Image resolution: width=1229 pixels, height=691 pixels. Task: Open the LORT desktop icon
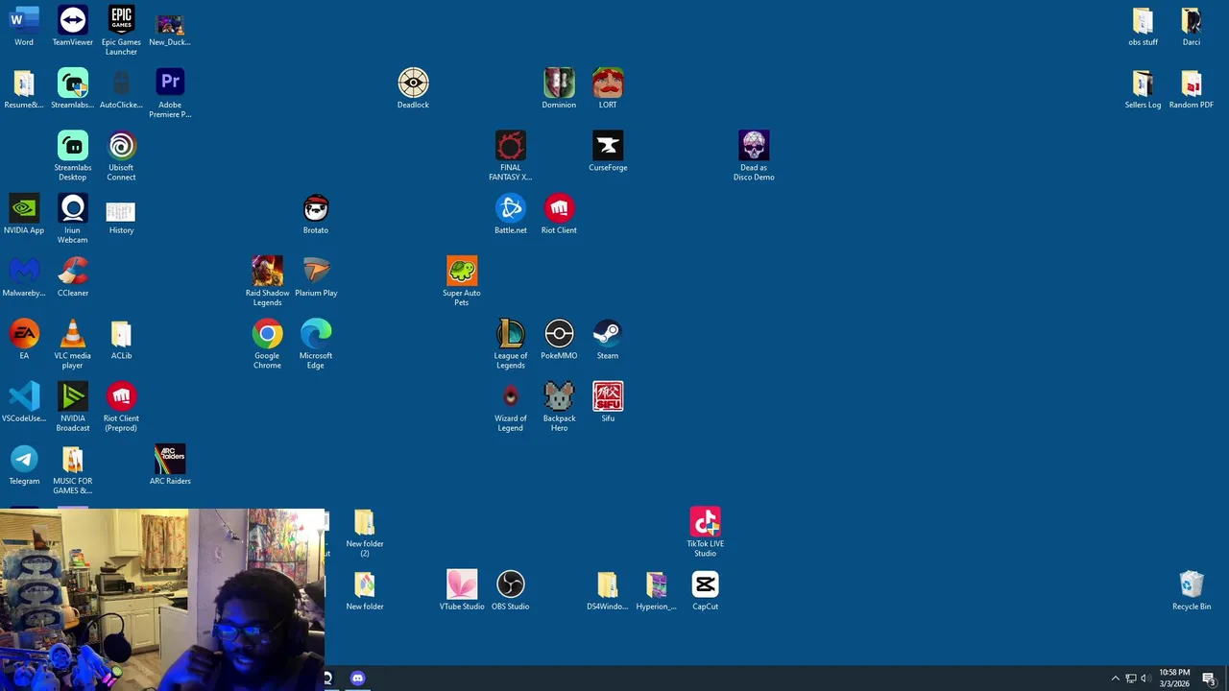[608, 83]
